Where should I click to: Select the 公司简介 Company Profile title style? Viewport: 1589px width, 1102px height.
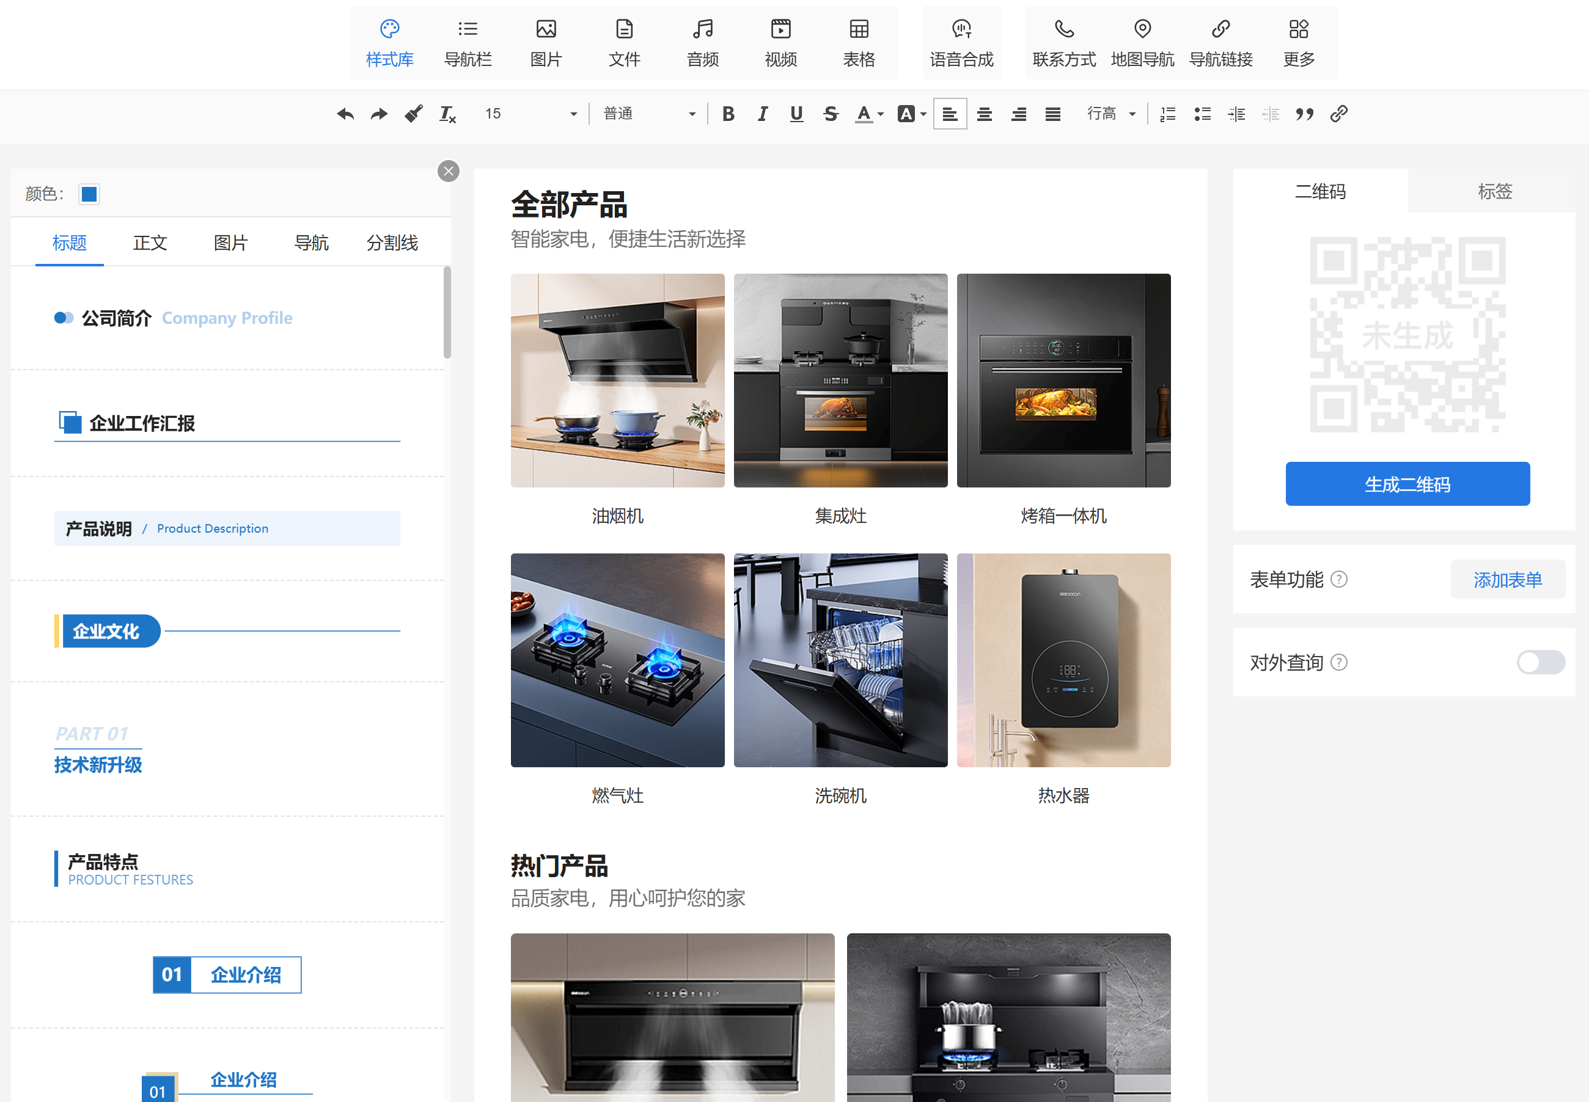227,318
